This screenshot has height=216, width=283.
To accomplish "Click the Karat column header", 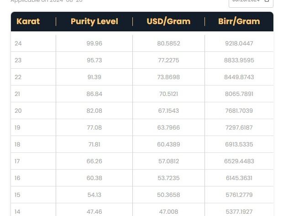I will click(x=28, y=21).
